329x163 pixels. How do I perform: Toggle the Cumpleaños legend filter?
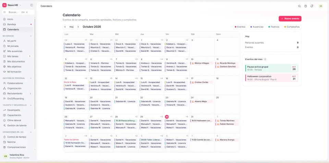tap(292, 27)
